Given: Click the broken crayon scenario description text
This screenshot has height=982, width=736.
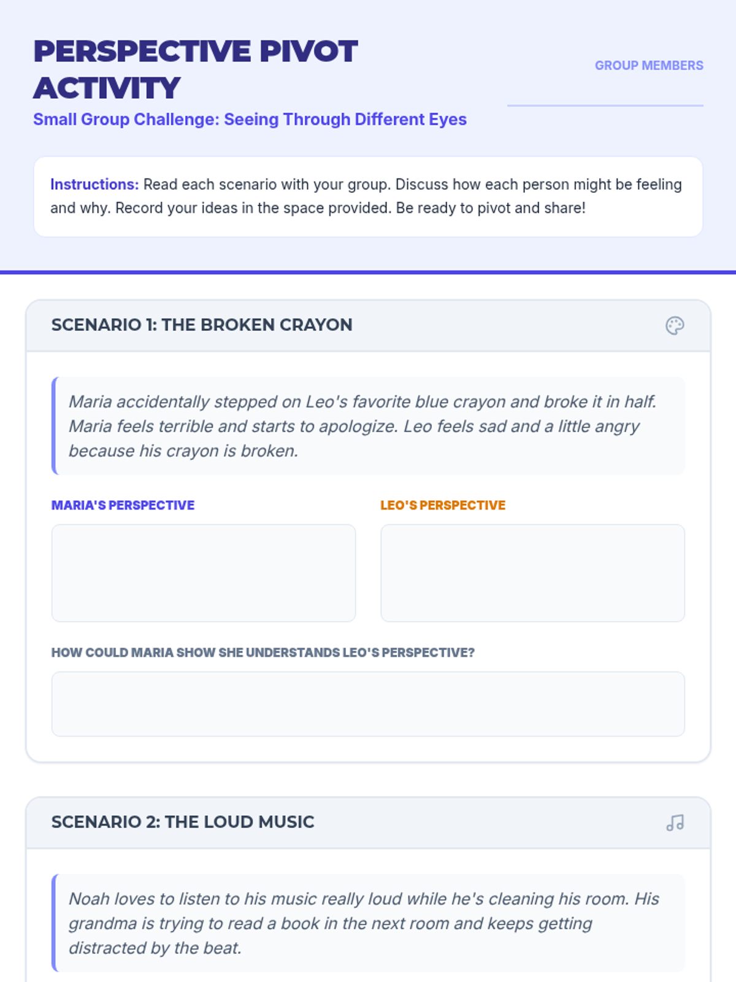Looking at the screenshot, I should tap(362, 426).
